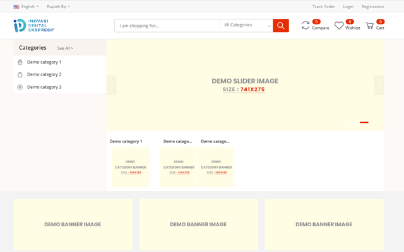
Task: Open the Compare products icon
Action: coord(306,26)
